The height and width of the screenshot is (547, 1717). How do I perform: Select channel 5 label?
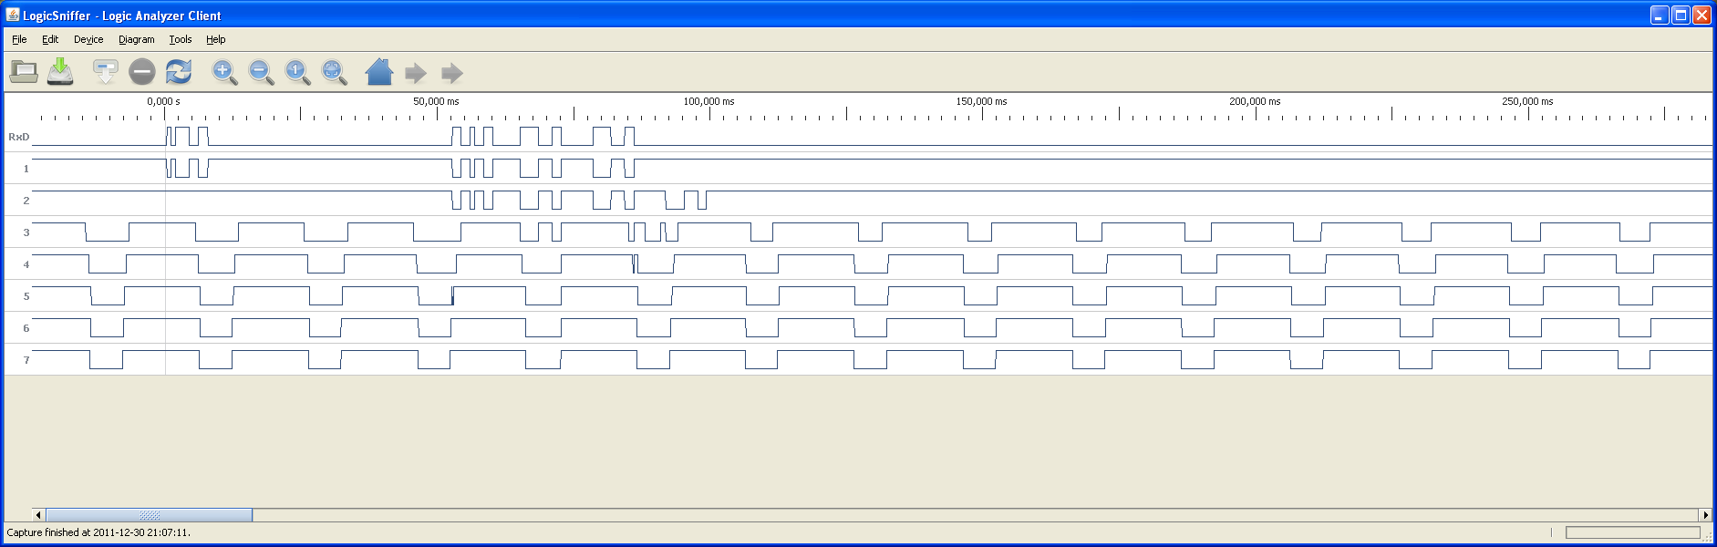pos(26,296)
